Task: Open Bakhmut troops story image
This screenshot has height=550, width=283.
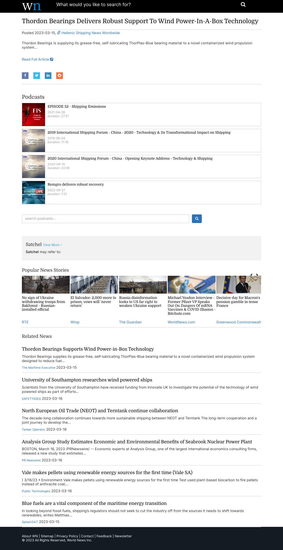Action: click(46, 285)
